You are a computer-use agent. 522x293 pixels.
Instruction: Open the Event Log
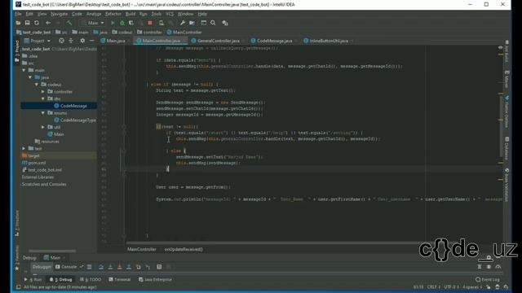point(488,279)
